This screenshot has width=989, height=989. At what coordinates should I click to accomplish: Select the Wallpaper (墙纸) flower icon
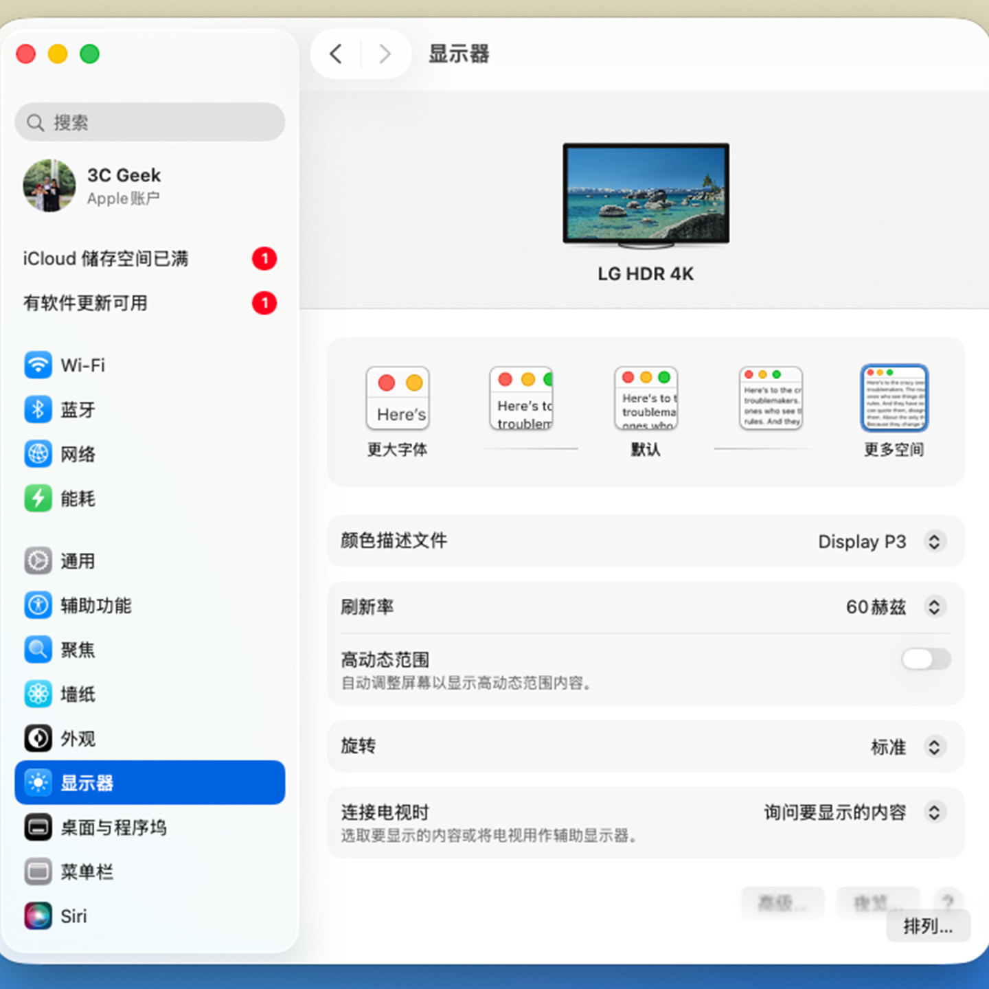tap(38, 694)
